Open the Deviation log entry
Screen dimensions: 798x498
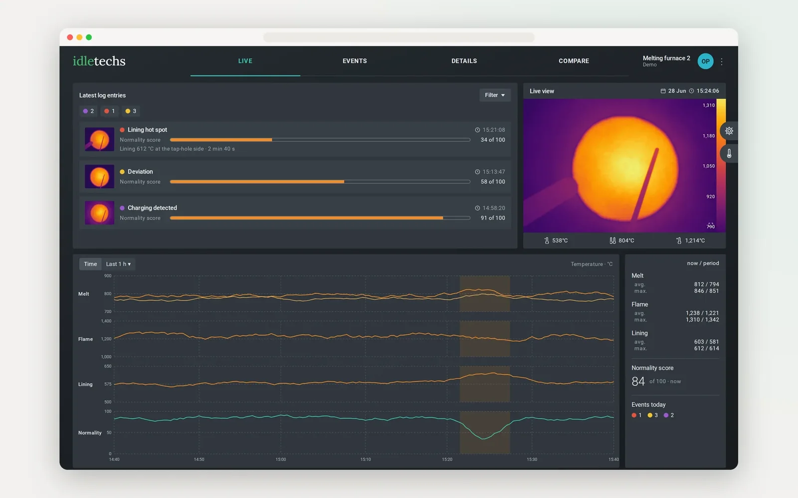(x=295, y=177)
